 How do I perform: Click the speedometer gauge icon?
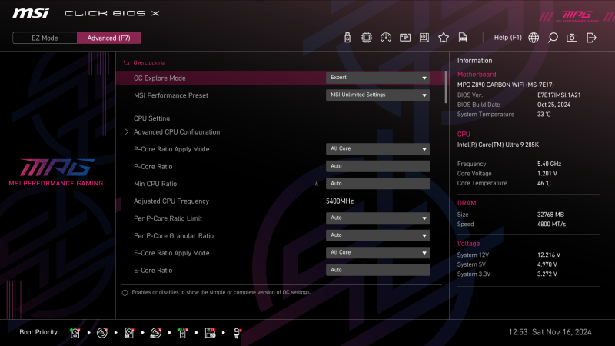click(386, 38)
